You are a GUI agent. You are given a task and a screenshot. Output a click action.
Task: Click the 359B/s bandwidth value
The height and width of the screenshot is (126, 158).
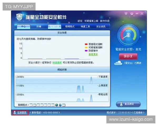tap(20, 95)
